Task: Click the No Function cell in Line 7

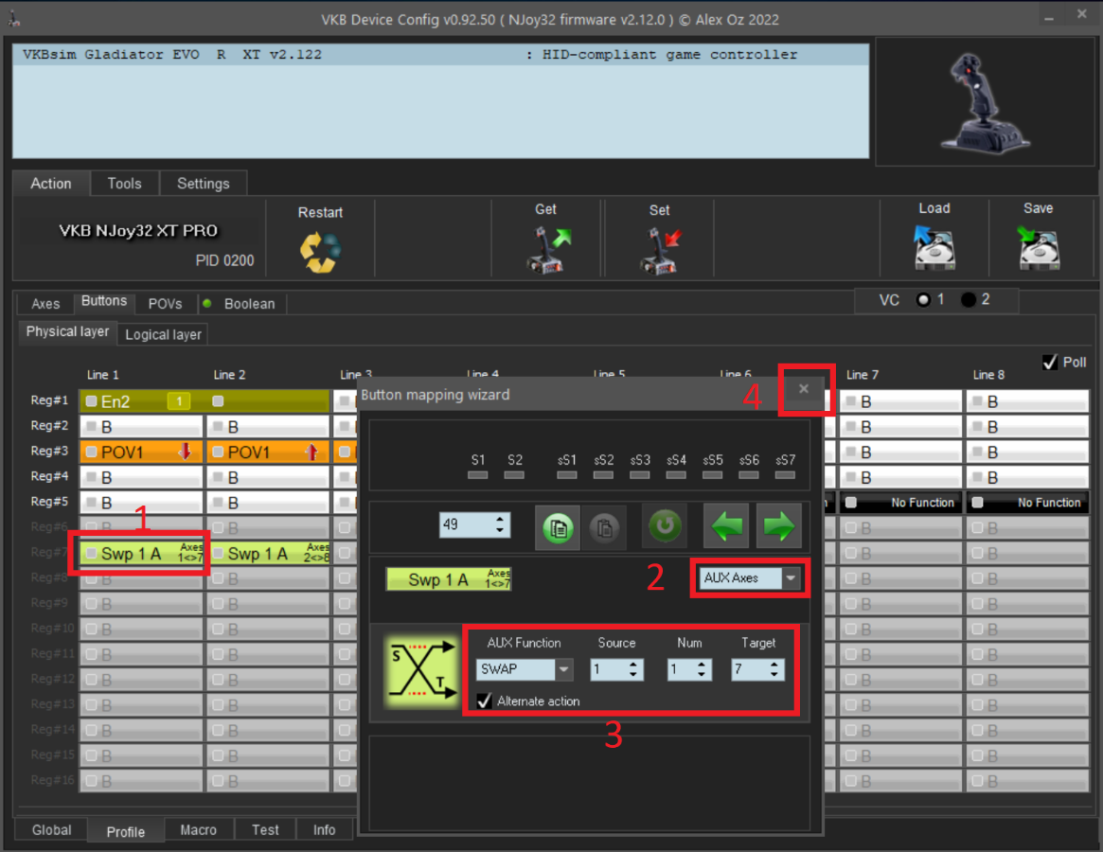Action: 901,503
